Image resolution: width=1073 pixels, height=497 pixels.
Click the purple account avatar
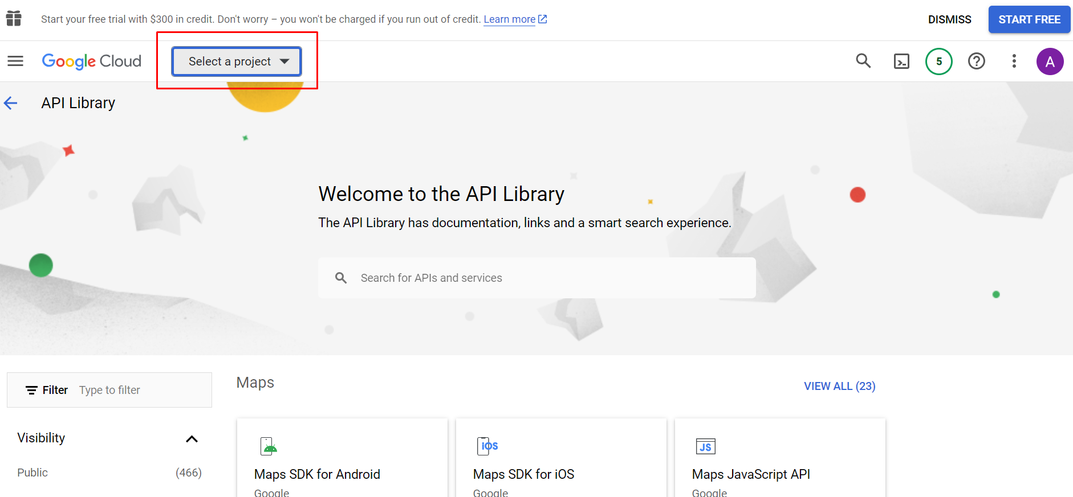pos(1050,61)
